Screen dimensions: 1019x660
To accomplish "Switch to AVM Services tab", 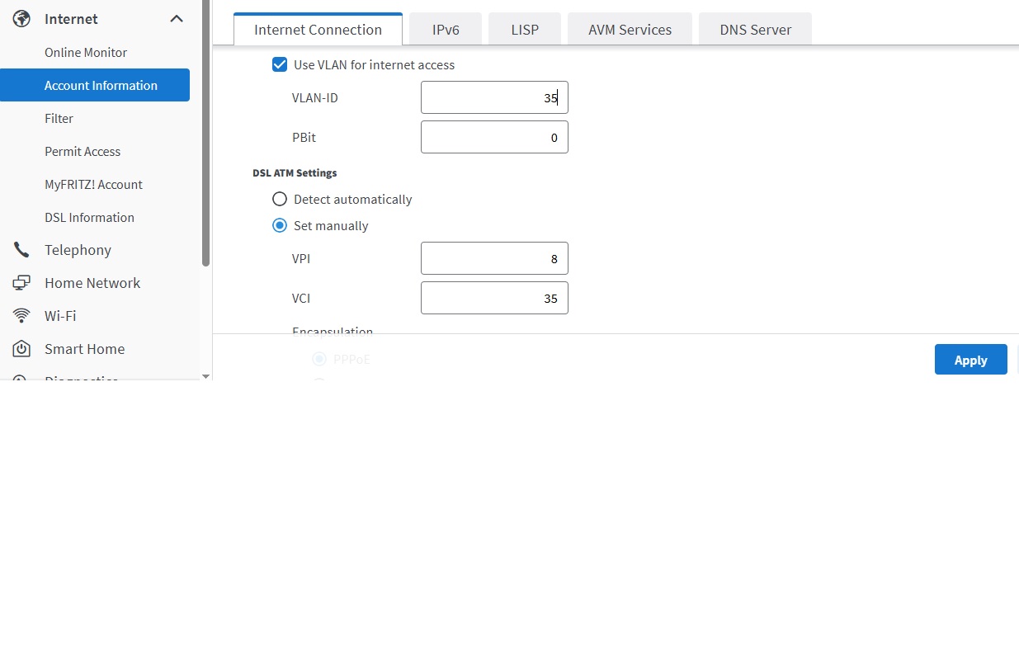I will 630,30.
